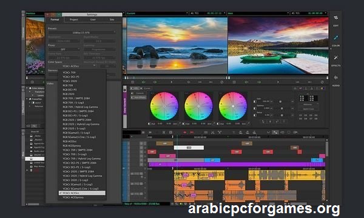Click the C8 color bucket

click(316, 119)
